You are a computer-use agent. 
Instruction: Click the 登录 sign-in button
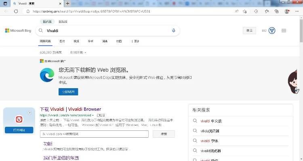pyautogui.click(x=249, y=31)
